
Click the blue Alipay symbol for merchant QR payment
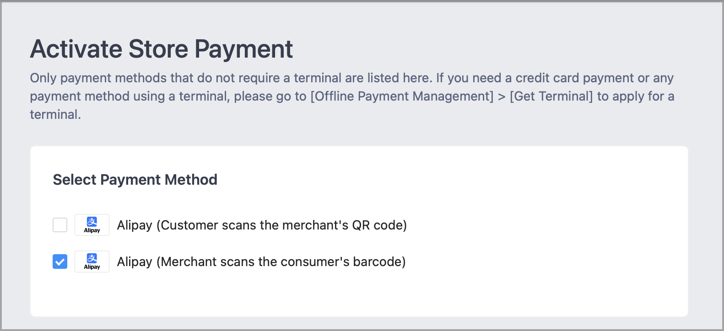[92, 224]
